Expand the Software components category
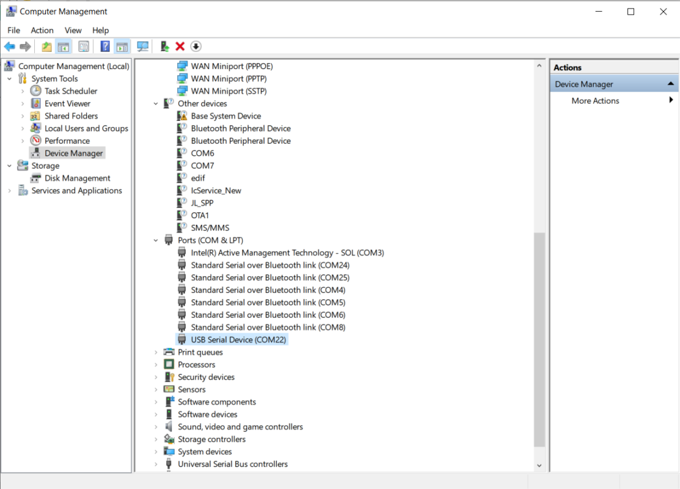 [156, 402]
